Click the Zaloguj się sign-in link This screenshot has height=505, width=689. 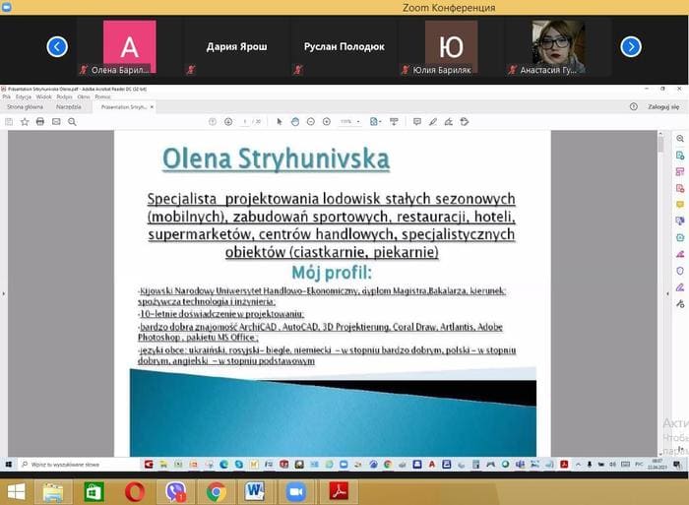point(663,106)
